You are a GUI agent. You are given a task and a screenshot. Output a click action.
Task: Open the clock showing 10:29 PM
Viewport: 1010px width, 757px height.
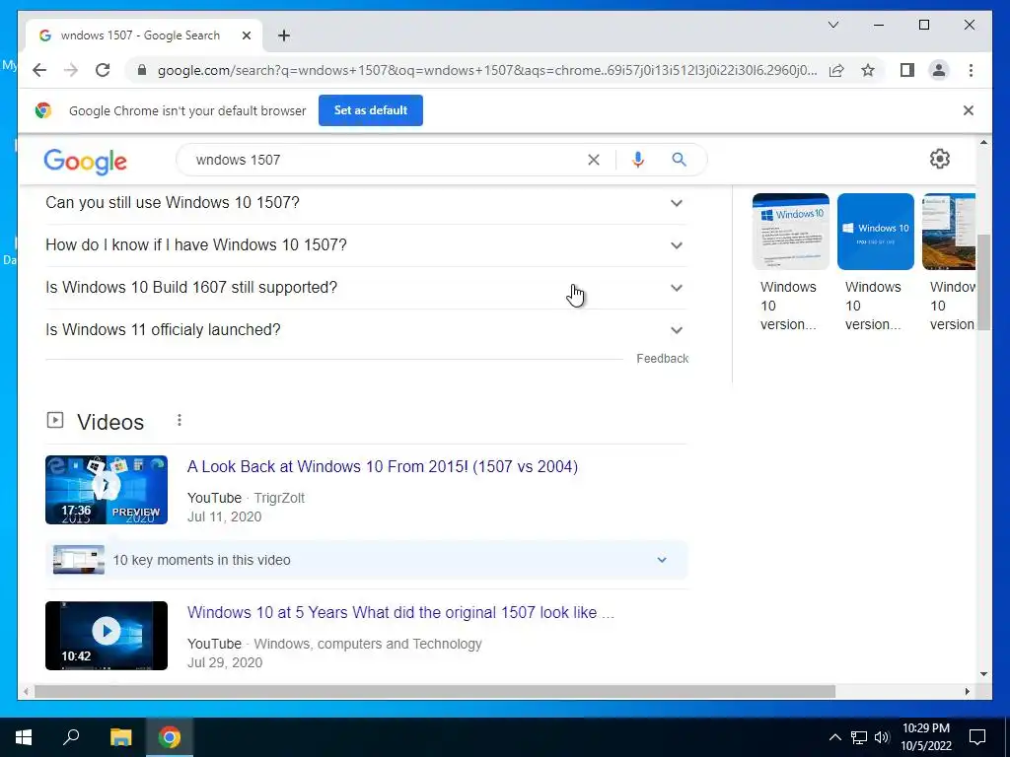pos(926,737)
